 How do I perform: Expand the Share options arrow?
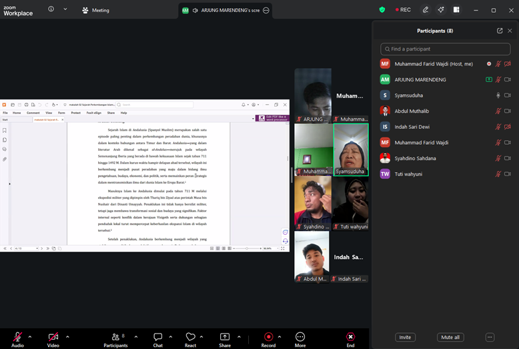click(239, 337)
